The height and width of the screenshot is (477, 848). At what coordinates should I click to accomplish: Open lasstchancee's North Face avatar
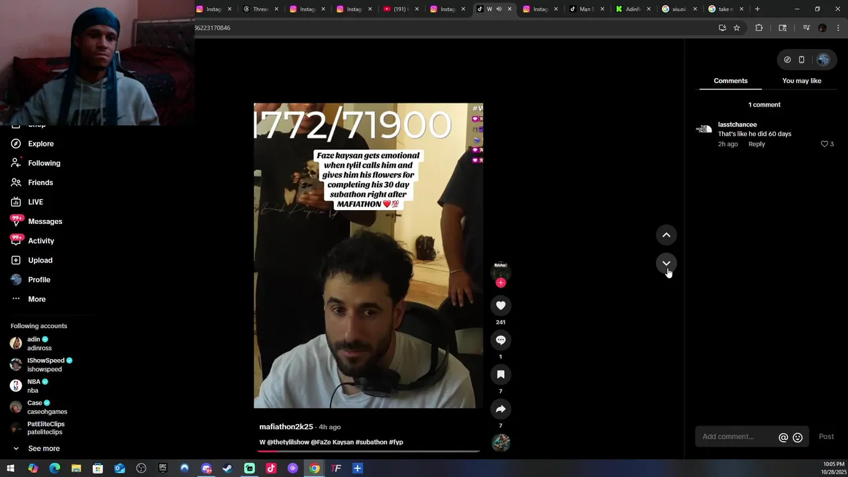pos(704,129)
